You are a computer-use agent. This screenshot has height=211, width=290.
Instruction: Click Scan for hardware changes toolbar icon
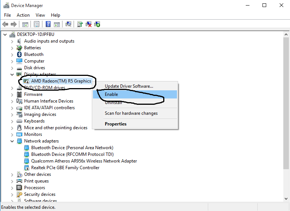click(x=68, y=24)
